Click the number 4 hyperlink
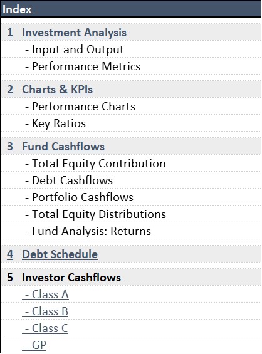 point(10,254)
